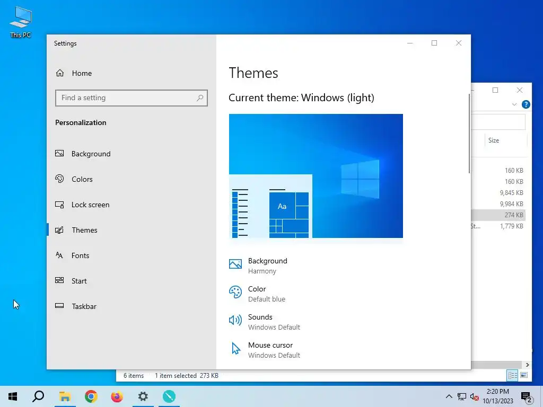The image size is (543, 407).
Task: Click the Background sidebar picture icon
Action: (x=59, y=153)
